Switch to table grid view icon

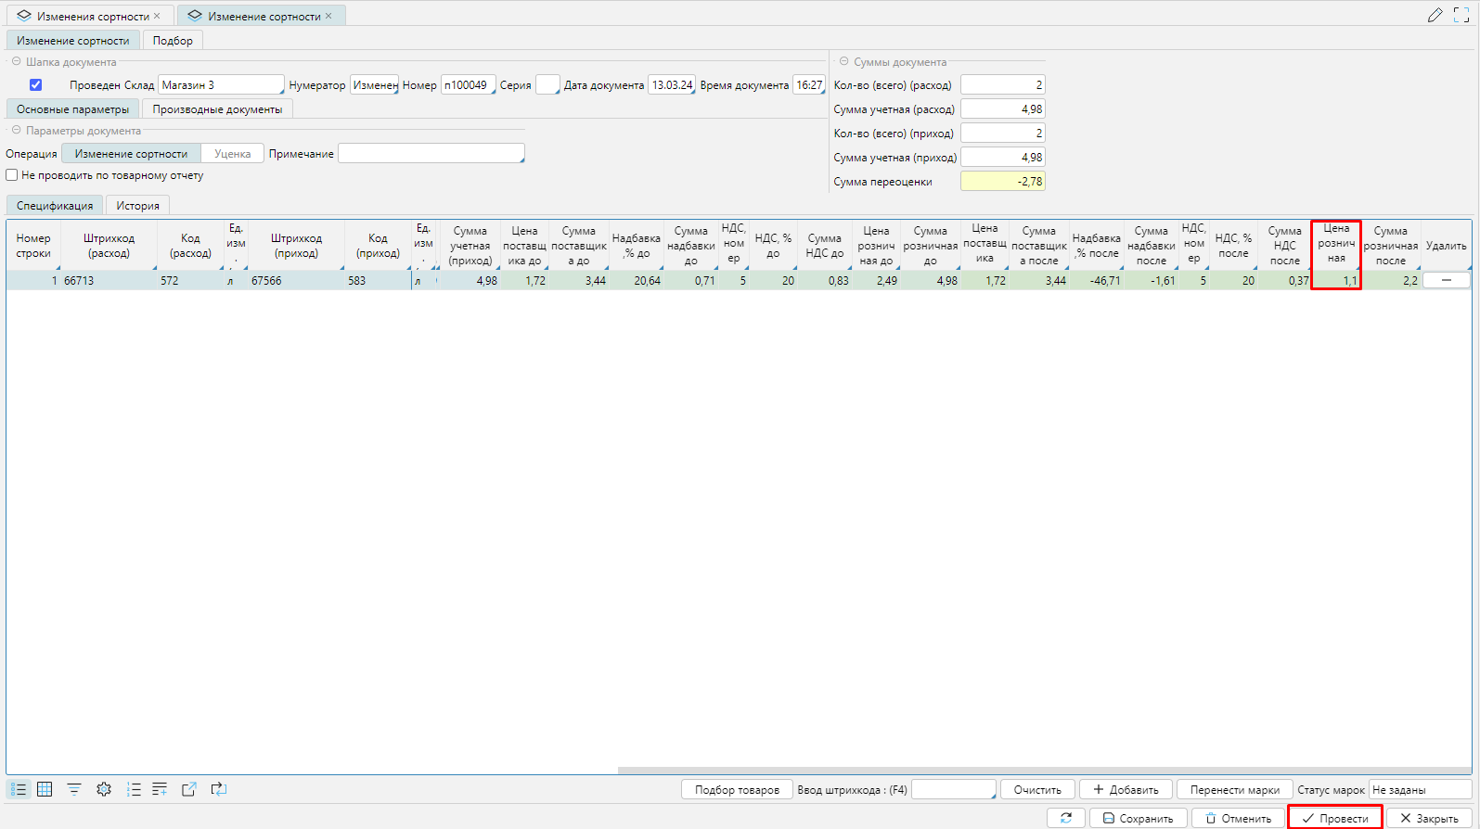45,789
